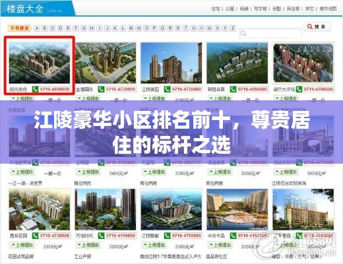Filter listings by letter A
343x264 pixels.
click(x=37, y=28)
